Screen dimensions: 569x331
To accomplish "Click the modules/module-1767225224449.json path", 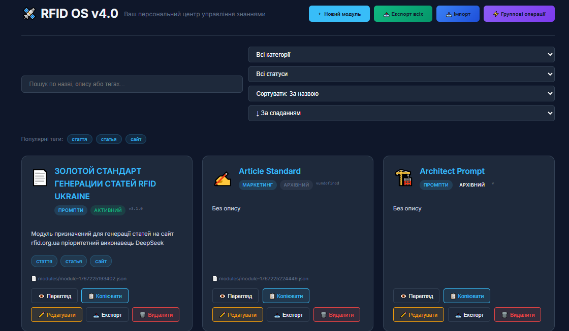I will [x=264, y=278].
